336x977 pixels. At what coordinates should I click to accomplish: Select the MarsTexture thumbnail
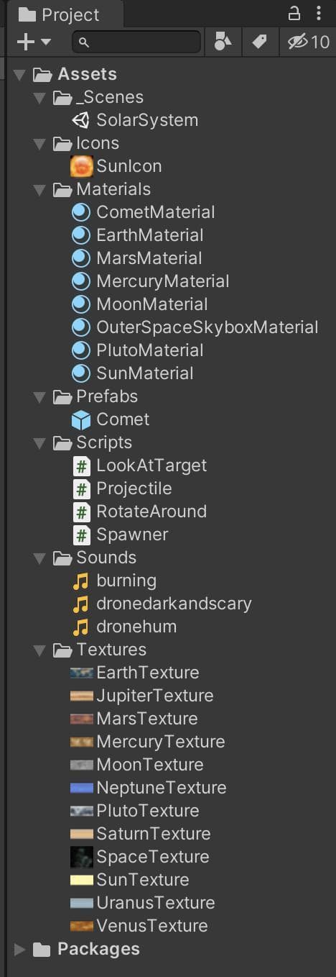pos(82,719)
